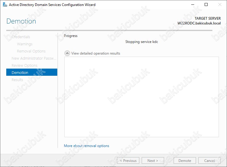This screenshot has height=167, width=227.
Task: Maximize the Configuration Wizard window
Action: coord(206,5)
